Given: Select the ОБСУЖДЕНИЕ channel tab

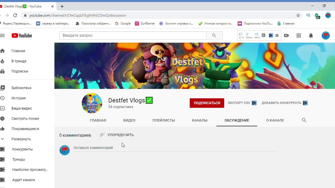Looking at the screenshot, I should (237, 120).
